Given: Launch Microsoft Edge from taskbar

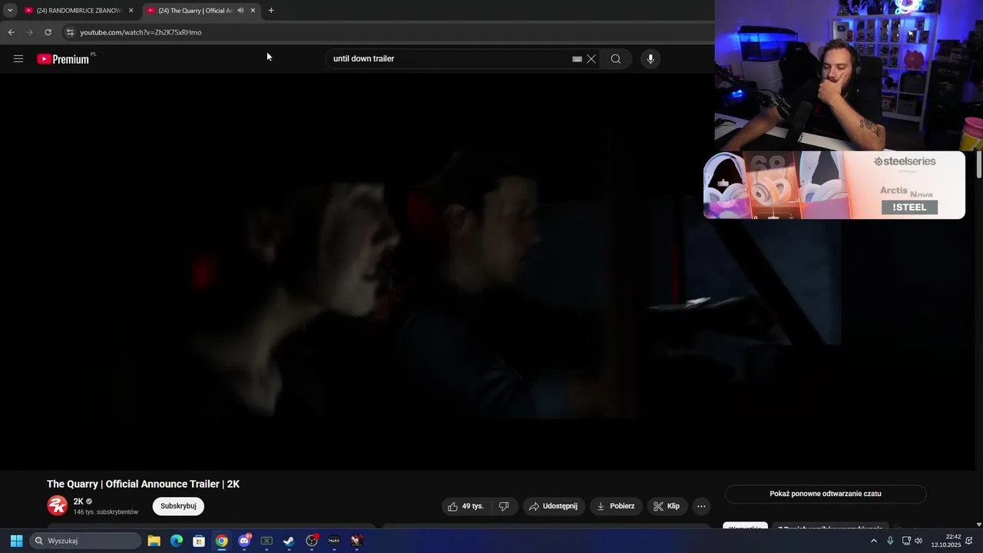Looking at the screenshot, I should point(177,541).
